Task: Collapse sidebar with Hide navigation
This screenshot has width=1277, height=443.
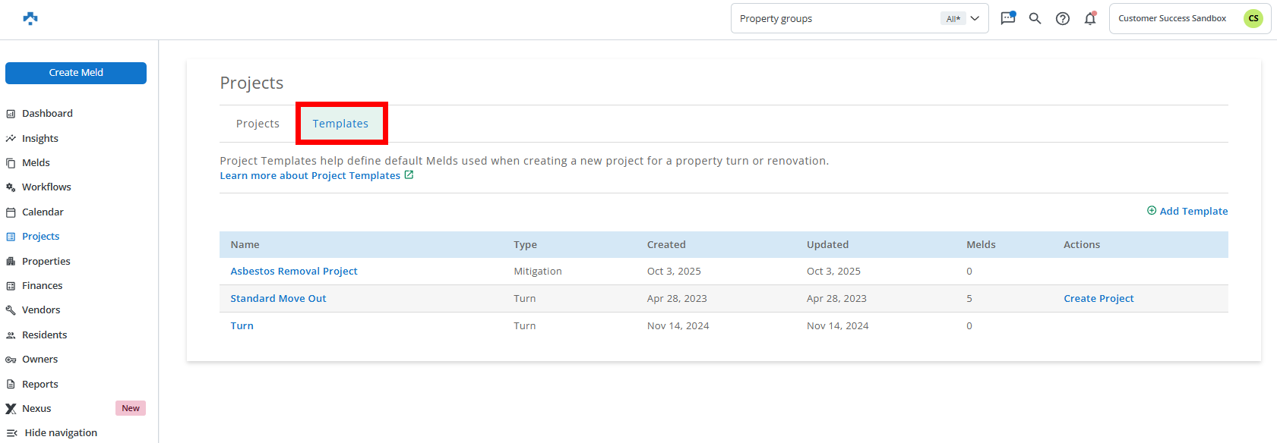Action: 52,432
